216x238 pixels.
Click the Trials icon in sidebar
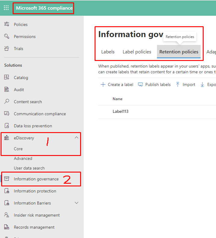7,49
